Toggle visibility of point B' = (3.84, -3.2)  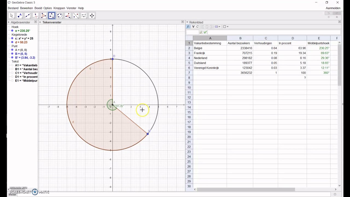[12, 58]
